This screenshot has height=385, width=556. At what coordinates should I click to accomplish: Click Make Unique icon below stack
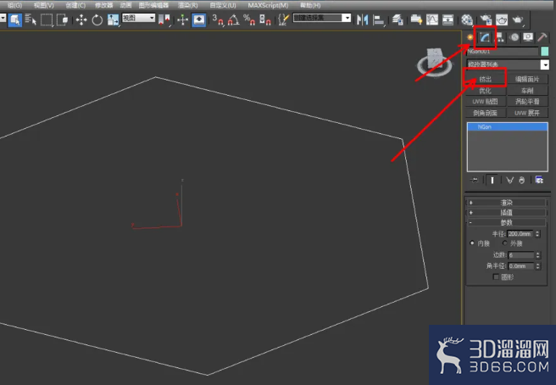509,181
